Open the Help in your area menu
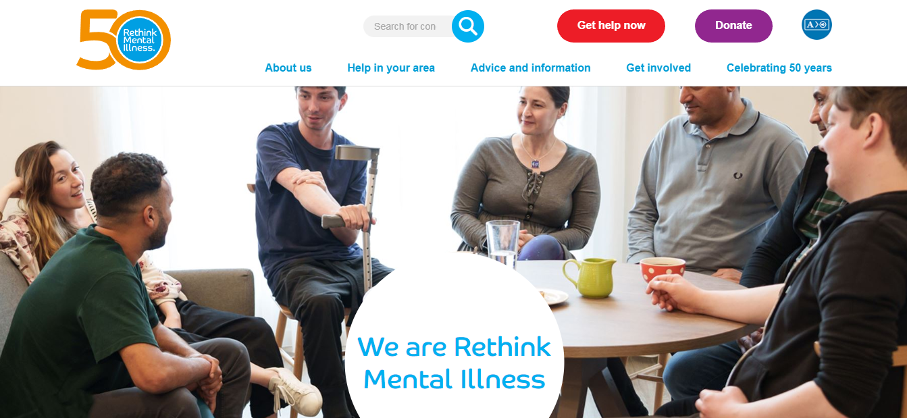 391,68
